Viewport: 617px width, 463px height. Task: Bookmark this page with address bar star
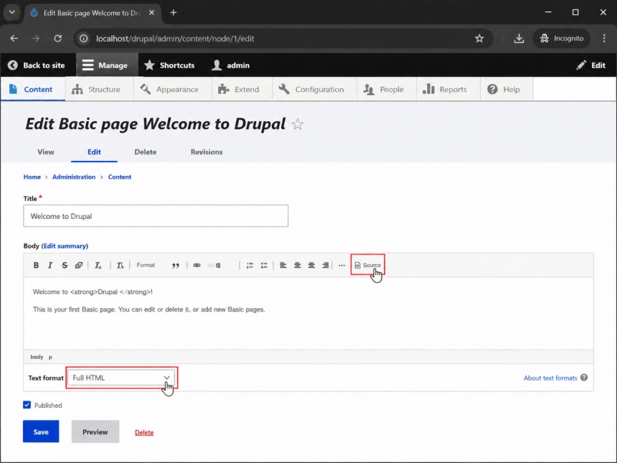coord(479,39)
